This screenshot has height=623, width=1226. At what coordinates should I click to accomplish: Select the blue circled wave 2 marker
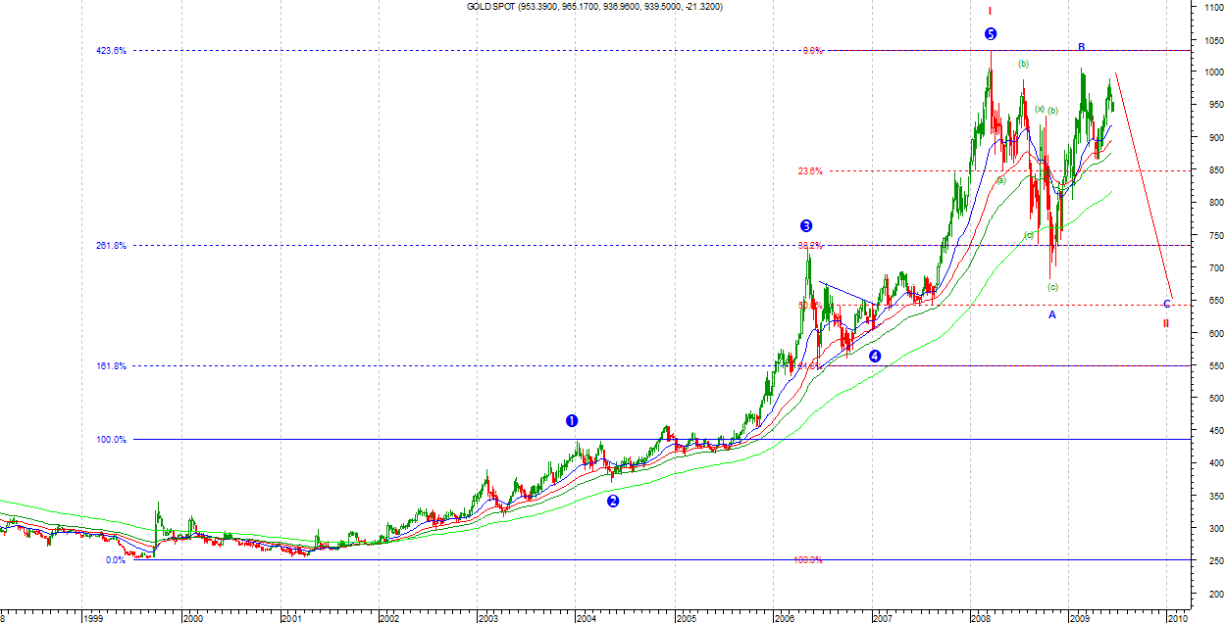pyautogui.click(x=613, y=502)
